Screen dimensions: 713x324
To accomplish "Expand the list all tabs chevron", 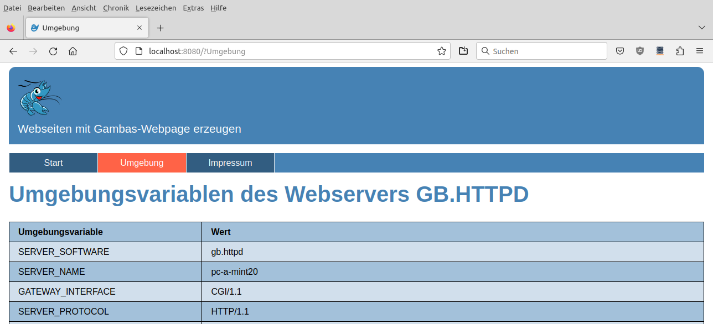I will click(x=702, y=28).
